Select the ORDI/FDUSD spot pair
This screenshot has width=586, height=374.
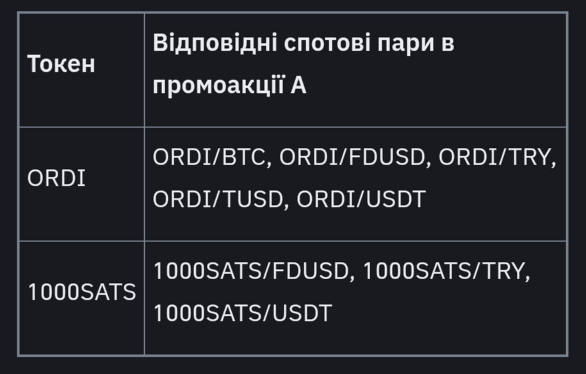click(x=353, y=158)
